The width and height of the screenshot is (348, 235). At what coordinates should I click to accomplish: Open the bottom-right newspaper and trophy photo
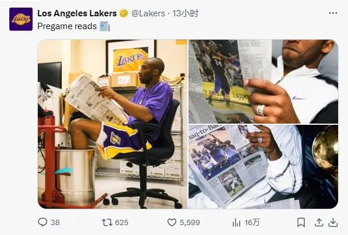(263, 167)
